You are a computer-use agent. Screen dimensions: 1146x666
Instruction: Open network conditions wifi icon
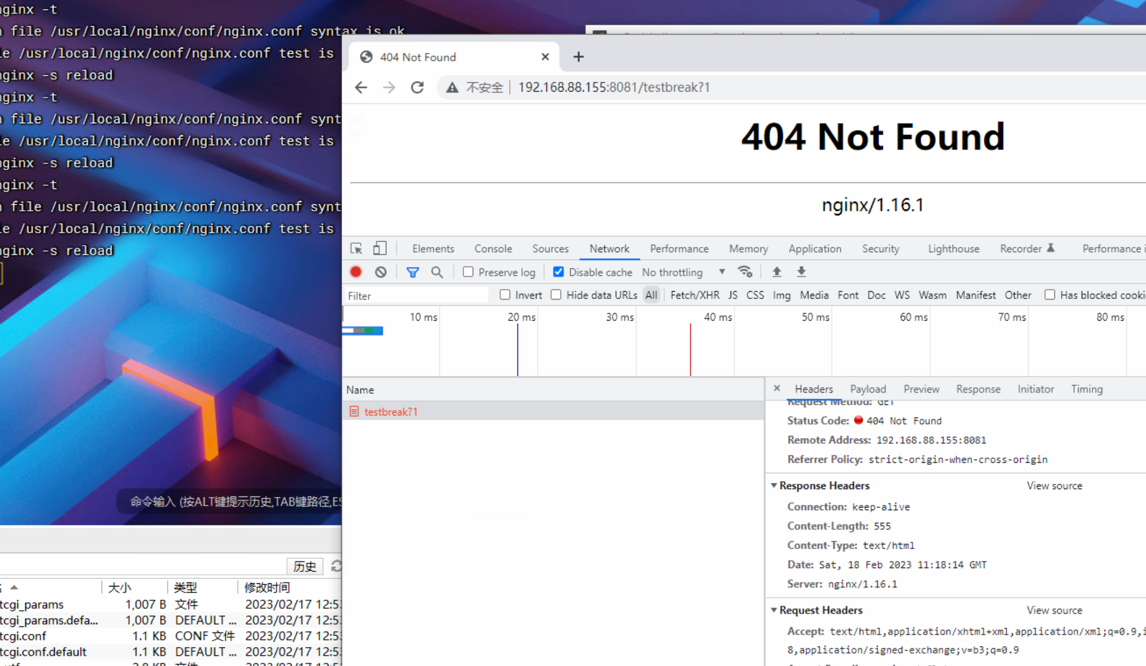pyautogui.click(x=745, y=272)
